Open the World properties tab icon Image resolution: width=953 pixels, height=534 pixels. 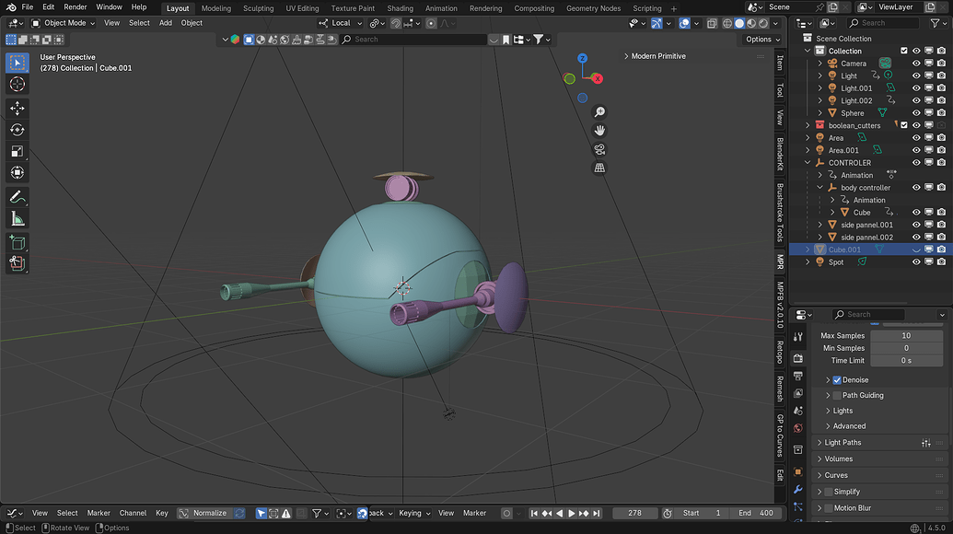point(798,428)
